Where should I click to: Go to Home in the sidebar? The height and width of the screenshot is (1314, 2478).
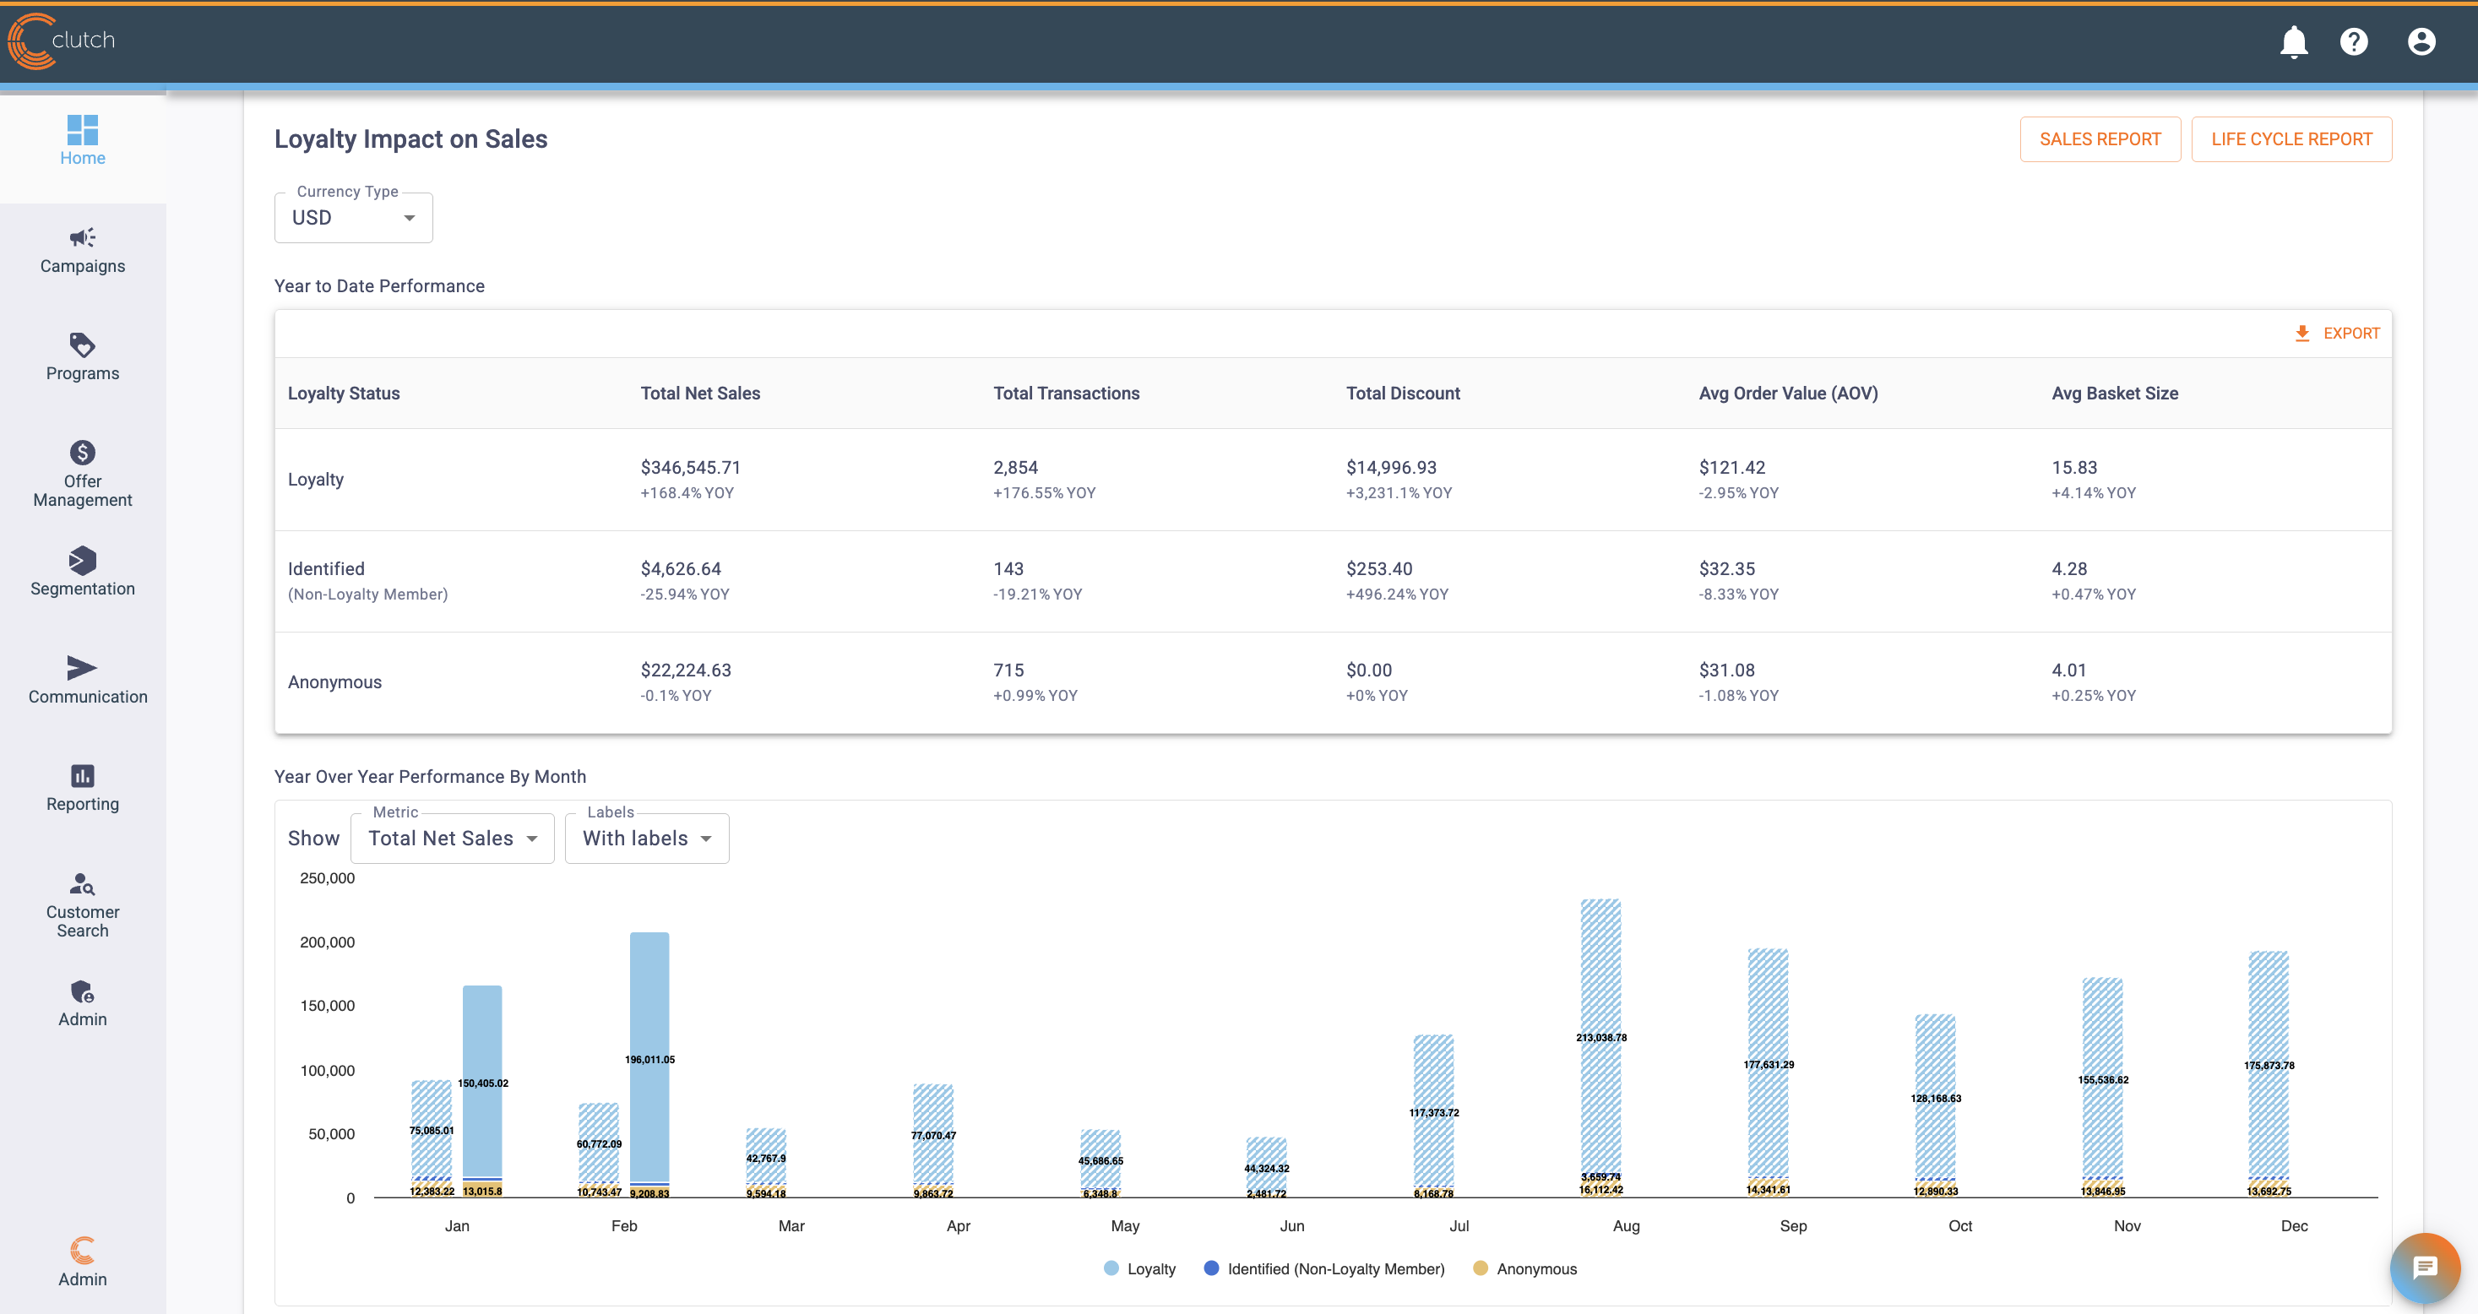(x=83, y=140)
